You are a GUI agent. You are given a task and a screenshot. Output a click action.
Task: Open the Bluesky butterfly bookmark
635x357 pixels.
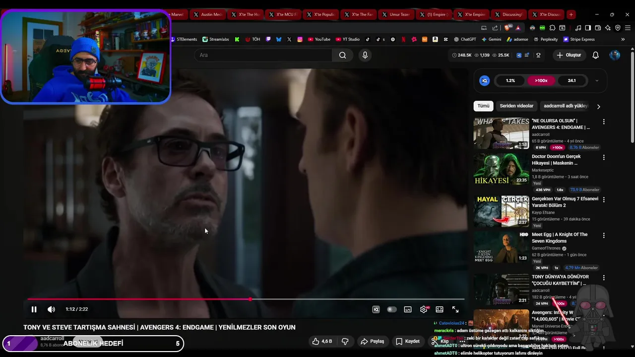click(x=279, y=39)
